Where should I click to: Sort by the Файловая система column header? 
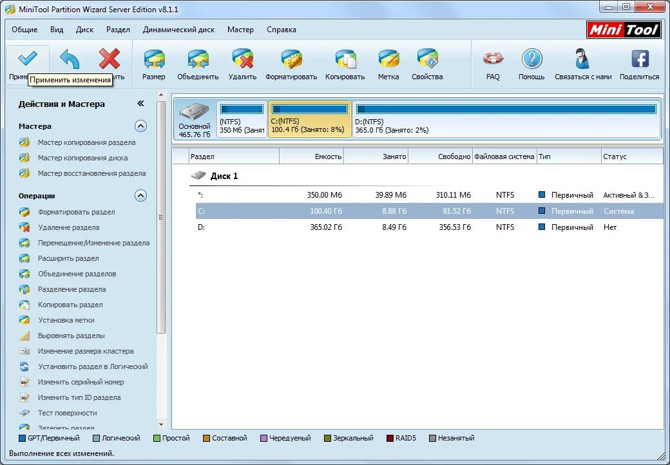[504, 157]
